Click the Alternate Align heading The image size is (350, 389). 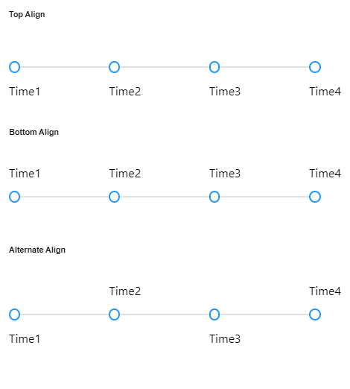(x=37, y=250)
